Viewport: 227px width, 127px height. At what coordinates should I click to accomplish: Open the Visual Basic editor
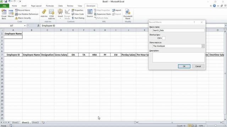tap(4, 14)
